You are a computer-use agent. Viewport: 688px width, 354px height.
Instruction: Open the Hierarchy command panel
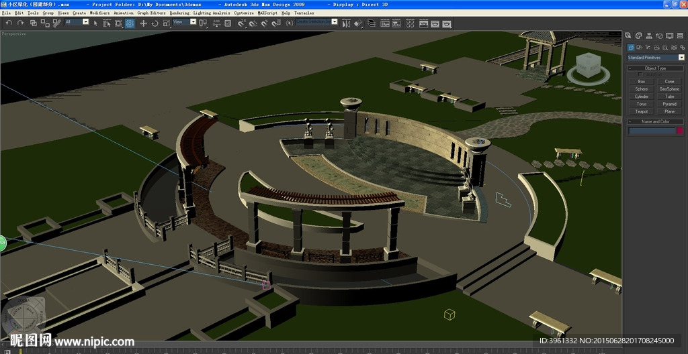tap(648, 36)
